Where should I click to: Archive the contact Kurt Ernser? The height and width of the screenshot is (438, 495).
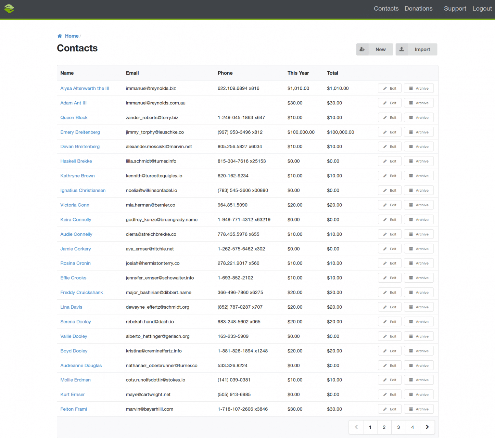pos(419,394)
